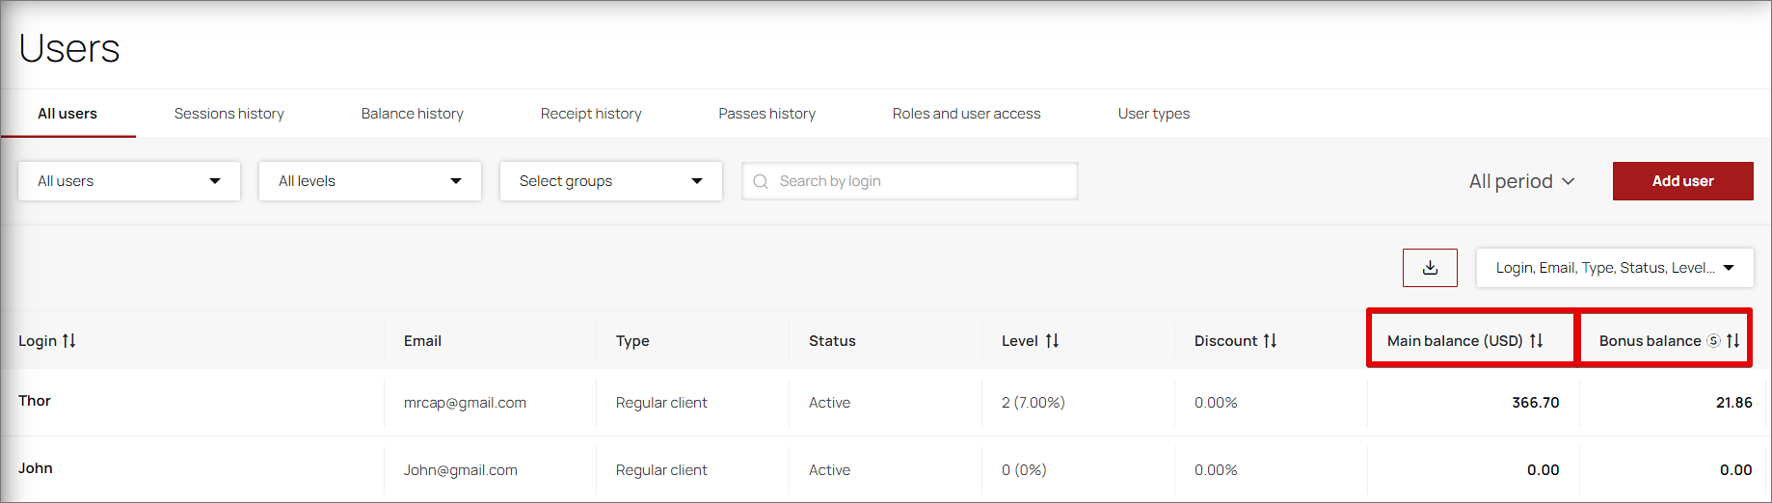The width and height of the screenshot is (1772, 503).
Task: Click email John@gmail.com
Action: (461, 470)
